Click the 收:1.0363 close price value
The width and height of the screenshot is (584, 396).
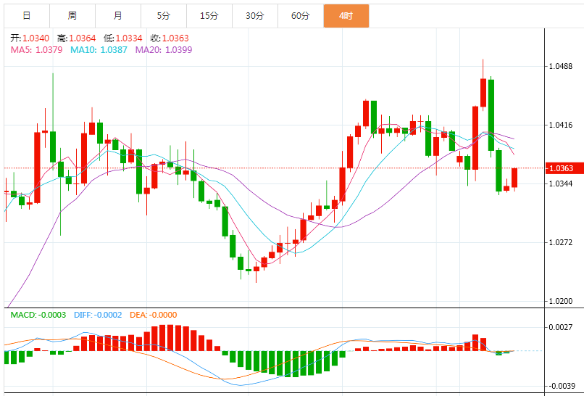(170, 38)
